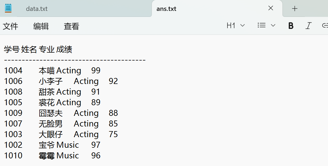Add a new tab with plus icon
Screen dimensions: 328x166
295,8
